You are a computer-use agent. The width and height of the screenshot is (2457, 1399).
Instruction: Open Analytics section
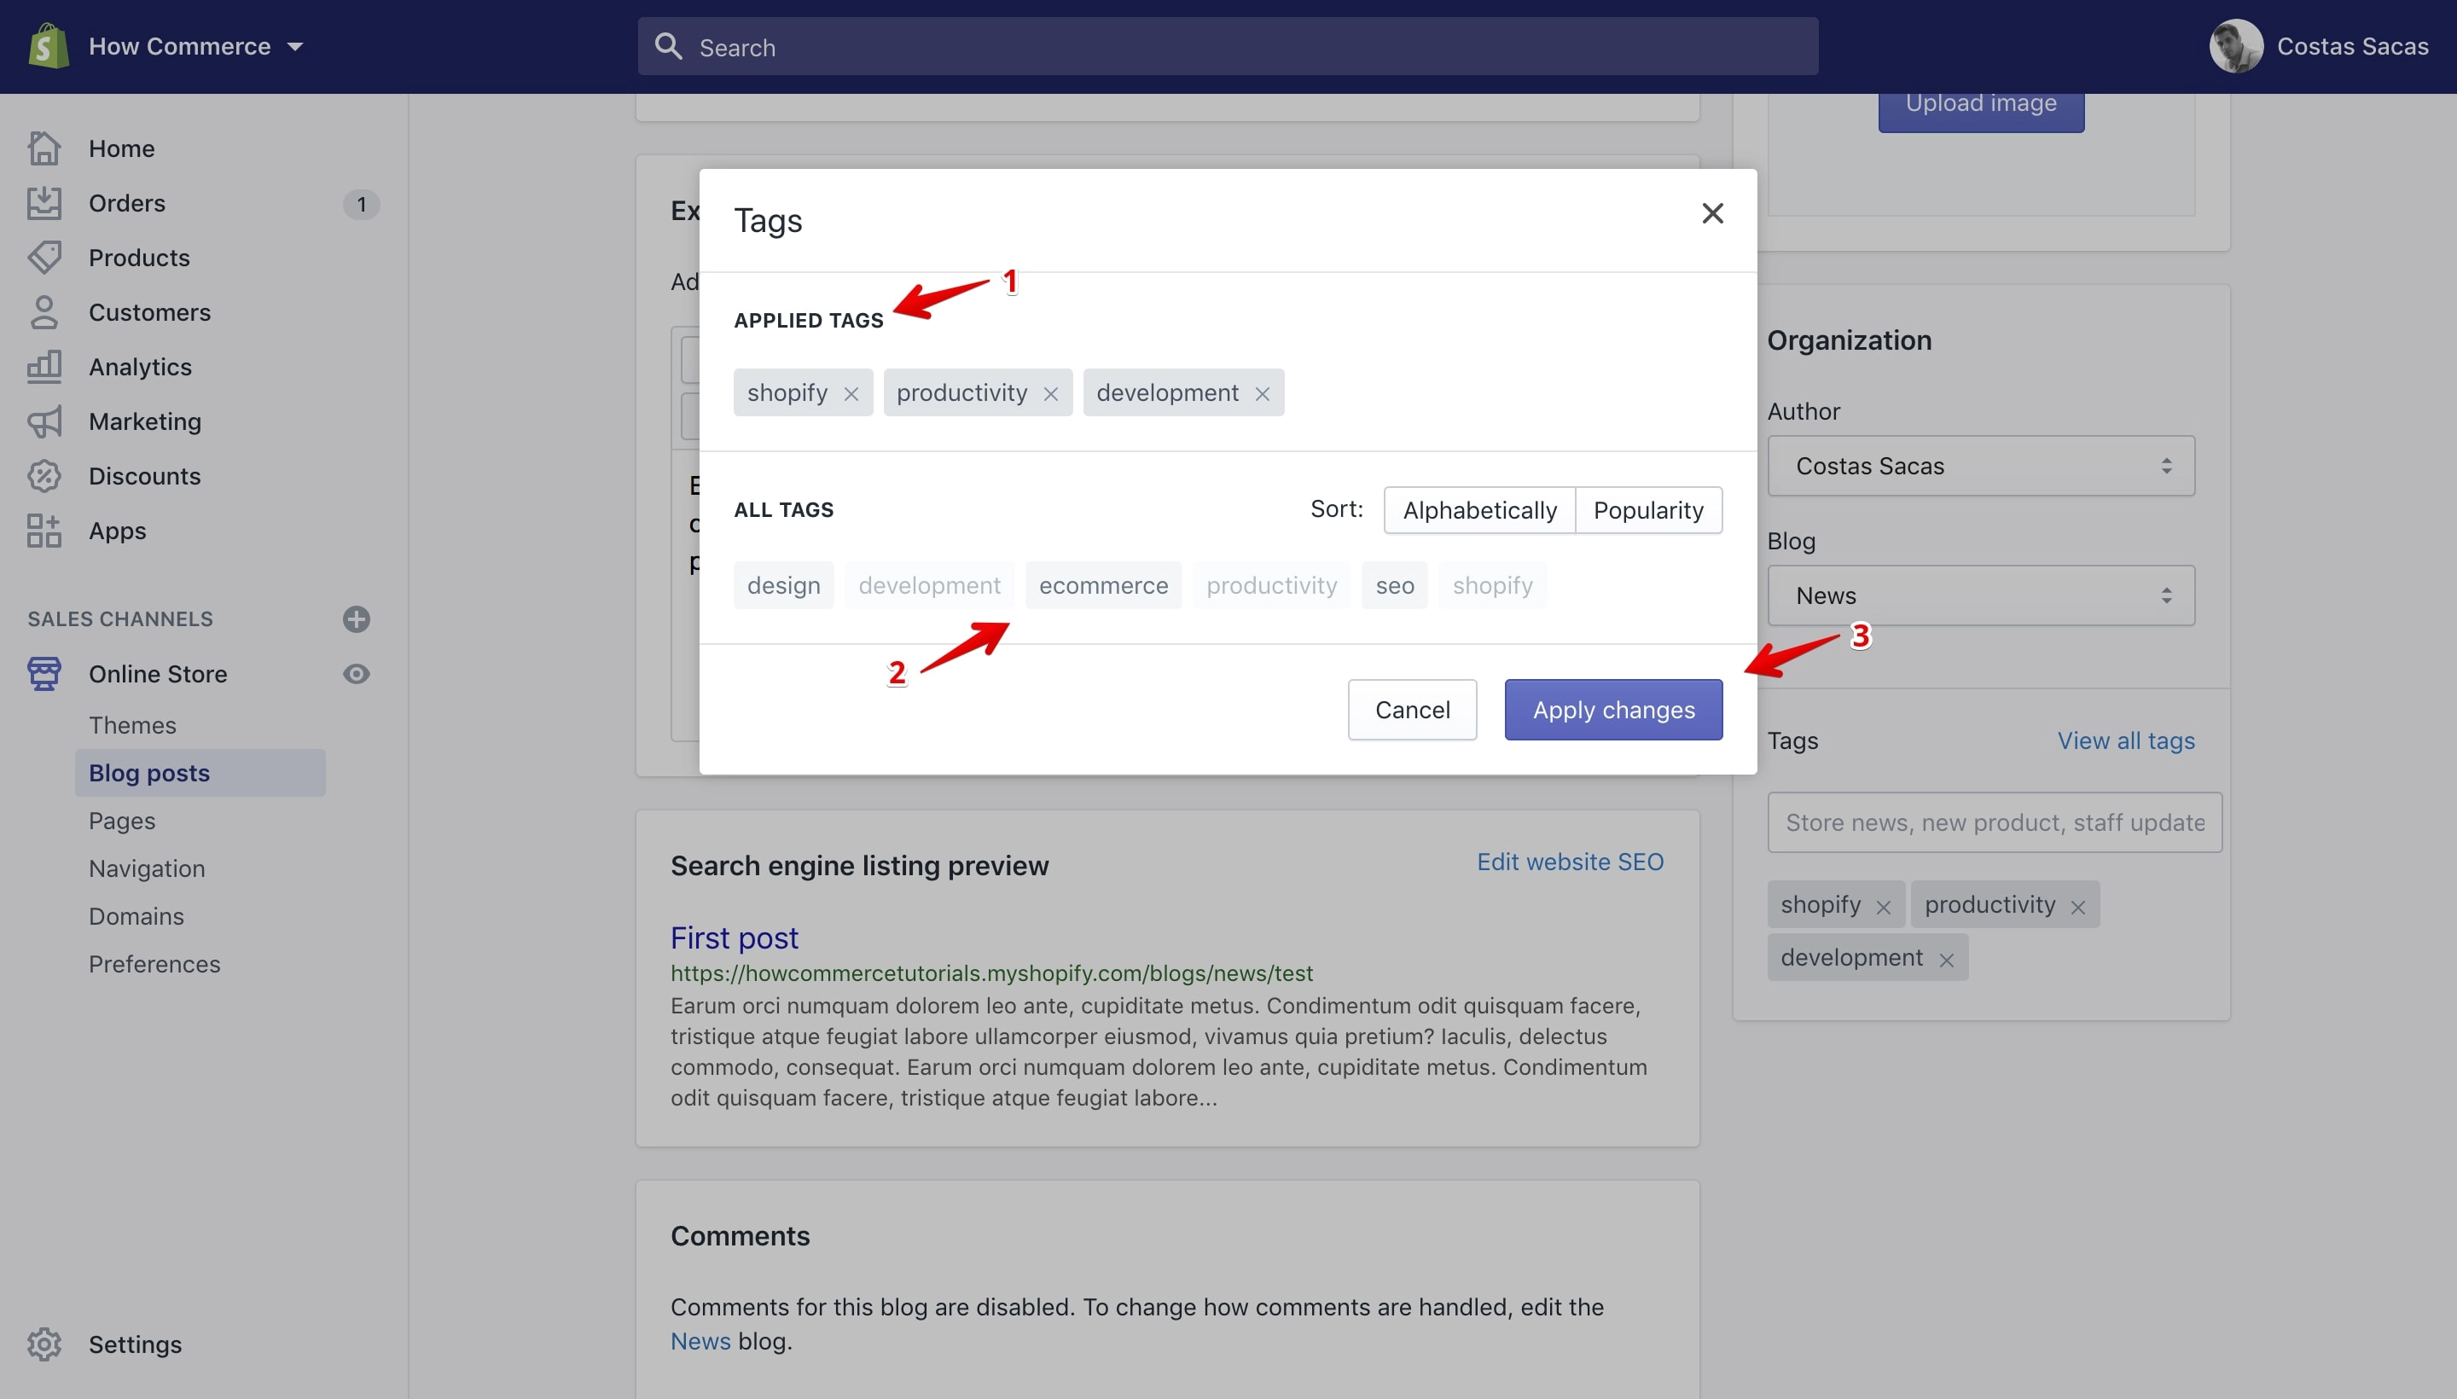click(140, 366)
